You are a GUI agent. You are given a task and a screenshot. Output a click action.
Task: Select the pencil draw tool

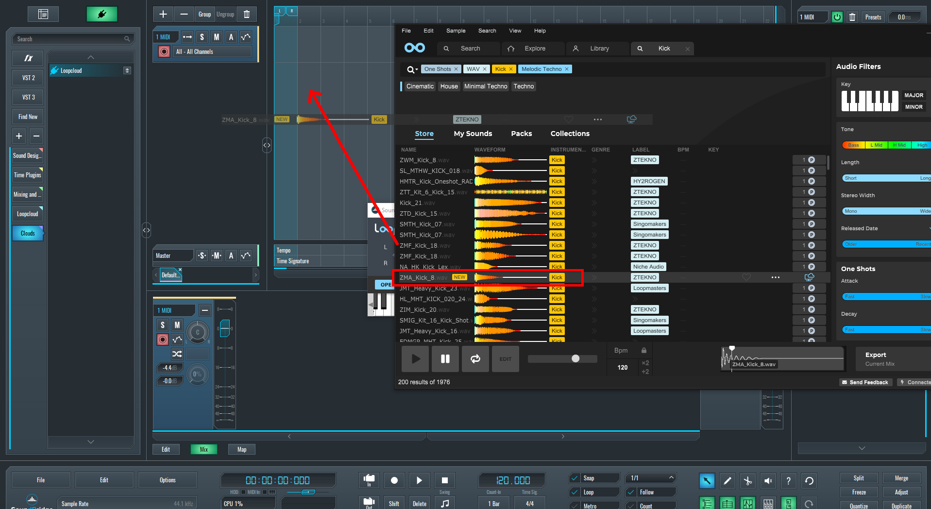[x=728, y=481]
